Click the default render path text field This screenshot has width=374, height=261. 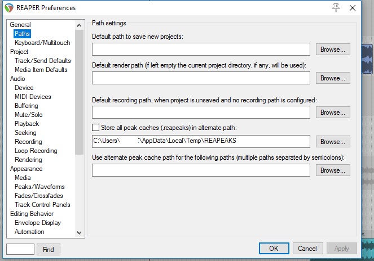point(201,78)
